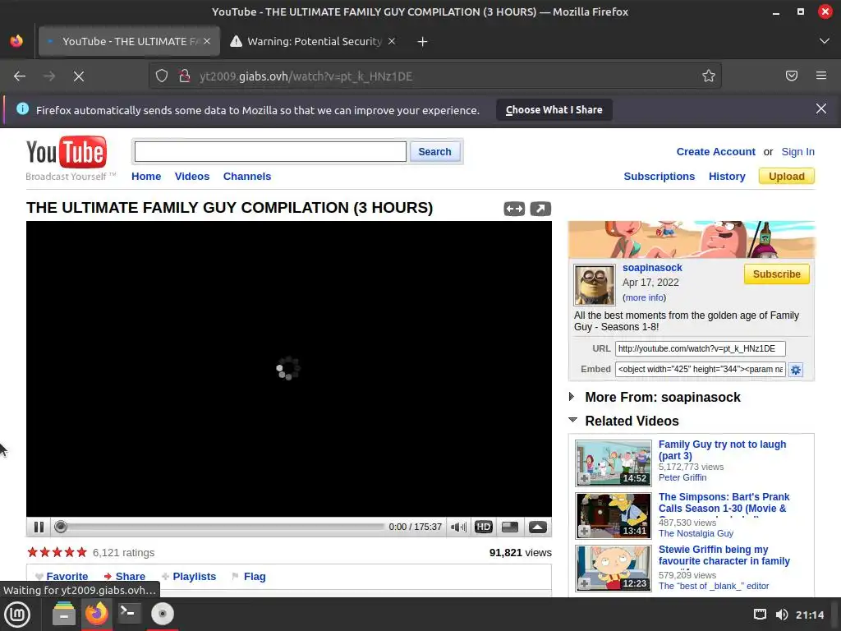The width and height of the screenshot is (841, 631).
Task: Open Family Guy try not to laugh thumbnail
Action: click(613, 463)
